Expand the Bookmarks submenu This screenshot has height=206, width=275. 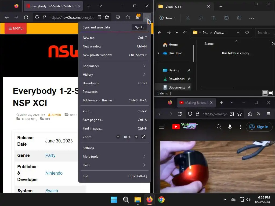click(x=115, y=66)
